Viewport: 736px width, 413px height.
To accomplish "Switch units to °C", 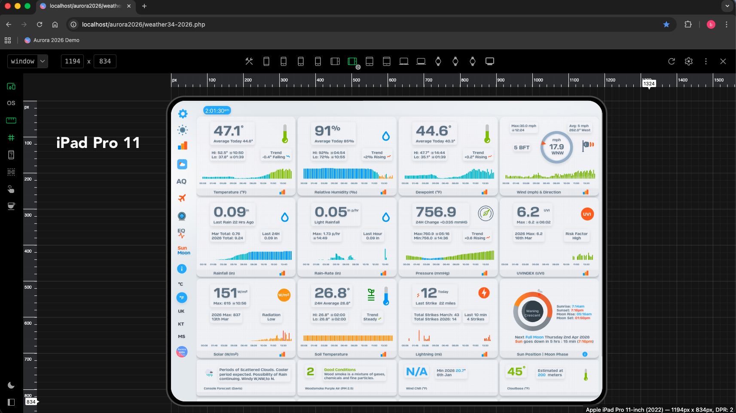I will click(181, 284).
